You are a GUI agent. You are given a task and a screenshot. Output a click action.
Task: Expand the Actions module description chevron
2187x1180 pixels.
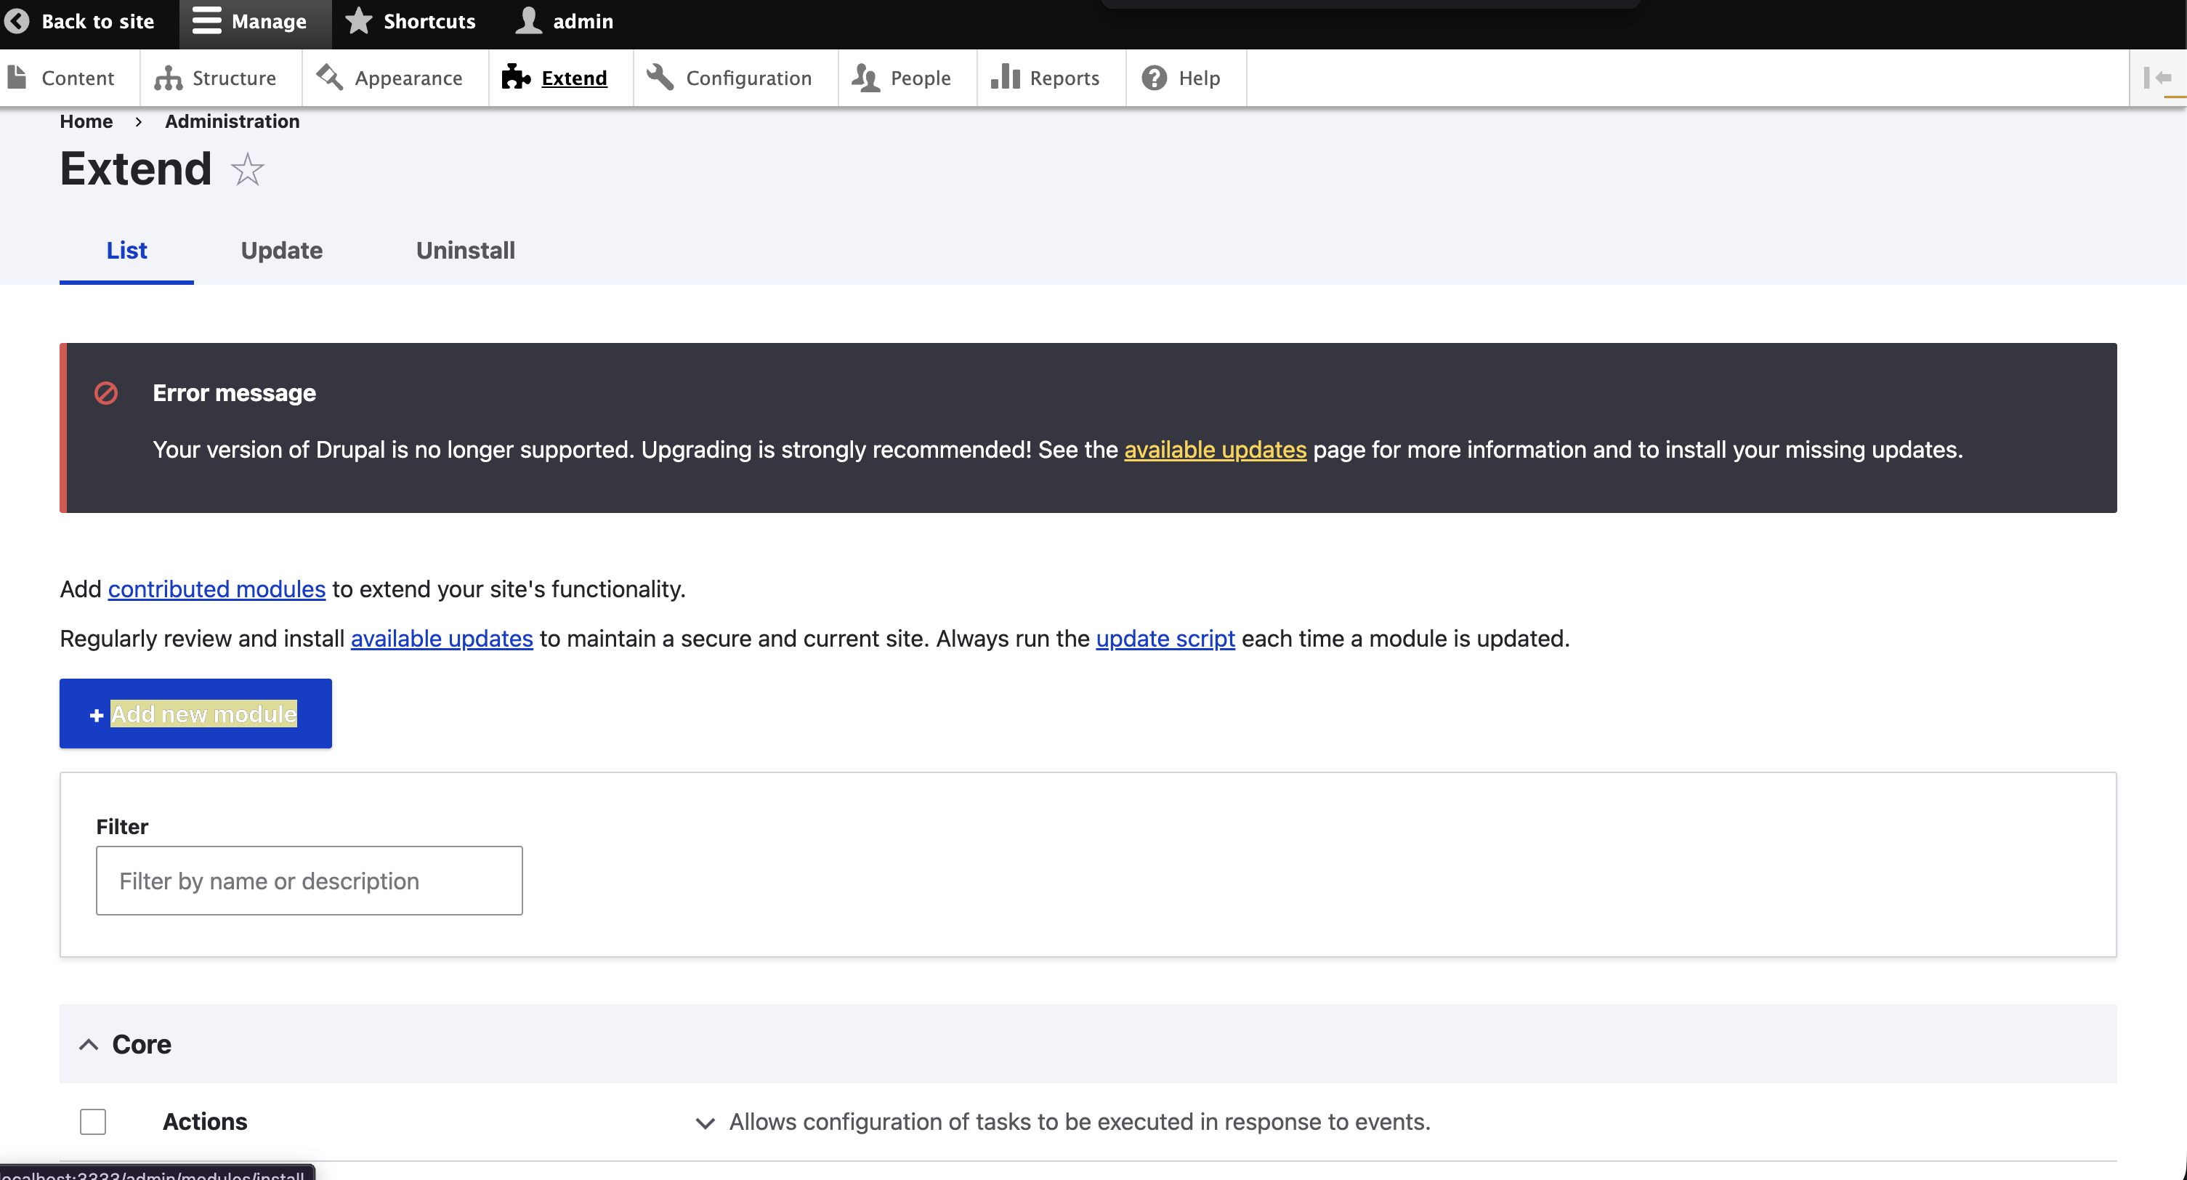pos(704,1123)
